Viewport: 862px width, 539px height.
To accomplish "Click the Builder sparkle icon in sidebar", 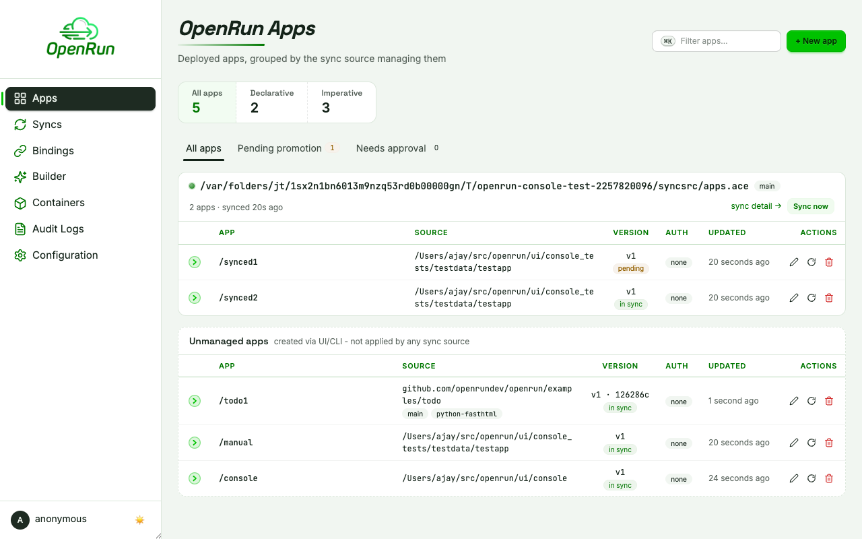I will [20, 177].
